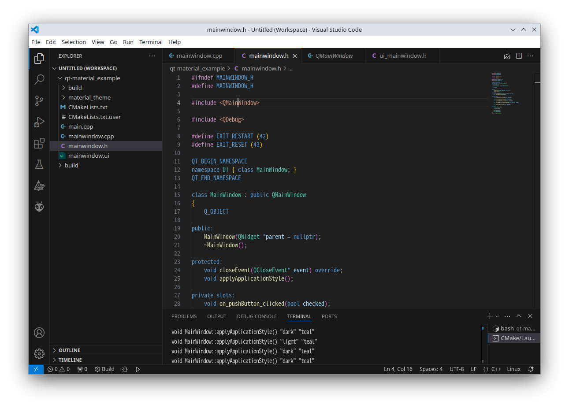Open the Explorer view in activity bar
Screen dimensions: 569x408
tap(39, 58)
